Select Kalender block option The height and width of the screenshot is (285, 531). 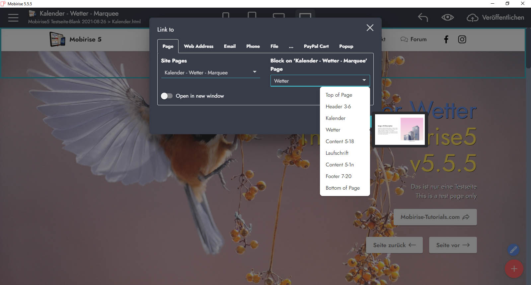[x=345, y=118]
